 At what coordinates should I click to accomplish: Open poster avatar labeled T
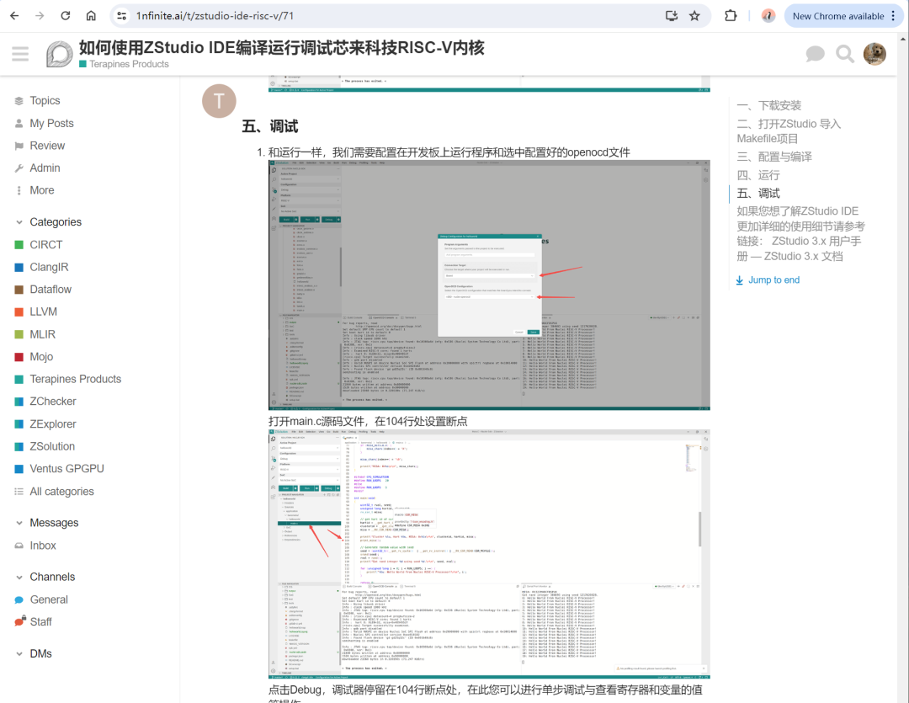(219, 101)
